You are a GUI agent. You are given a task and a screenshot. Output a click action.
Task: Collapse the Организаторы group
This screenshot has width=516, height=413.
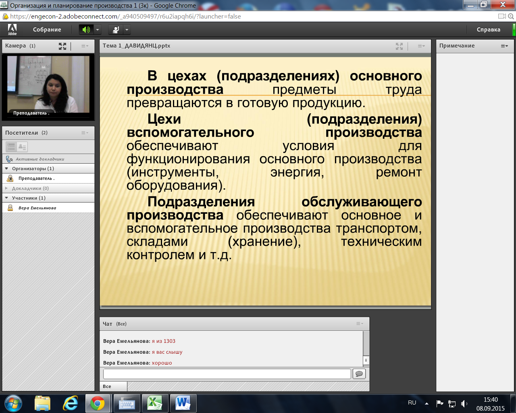[x=6, y=169]
